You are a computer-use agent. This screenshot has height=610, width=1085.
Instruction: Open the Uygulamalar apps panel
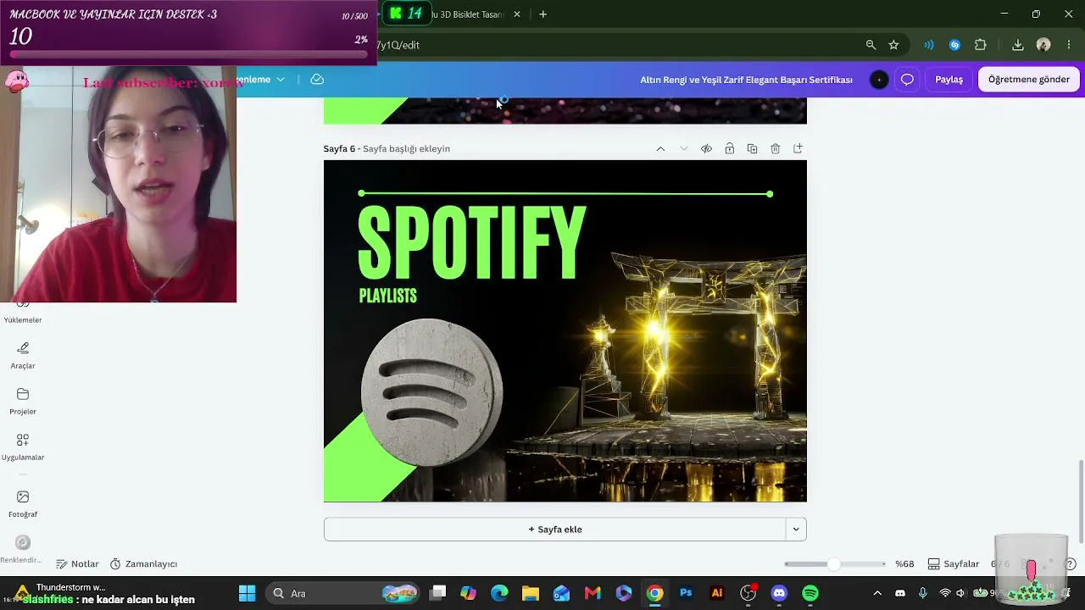click(23, 446)
